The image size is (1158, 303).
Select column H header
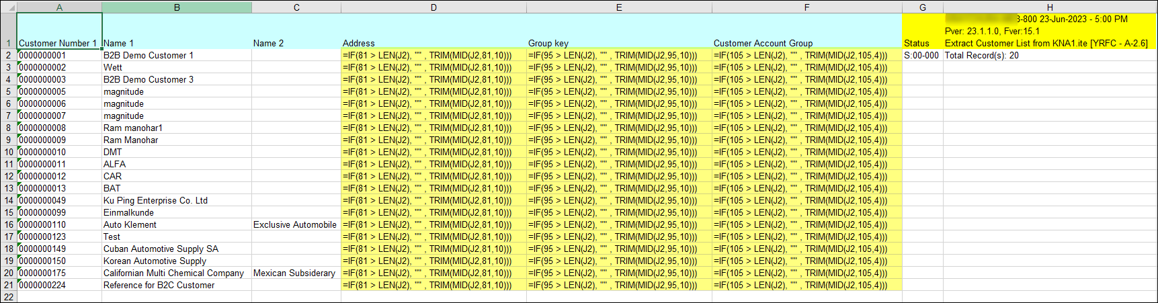(x=1050, y=7)
